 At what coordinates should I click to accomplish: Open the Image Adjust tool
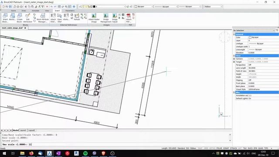point(115,18)
